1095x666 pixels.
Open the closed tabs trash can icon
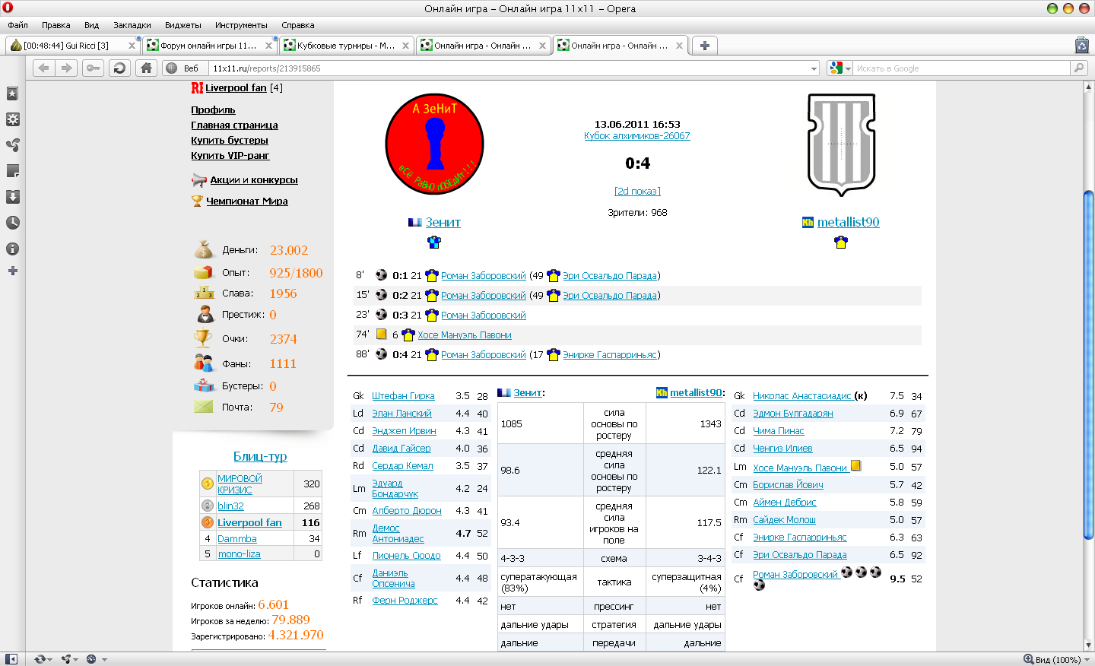coord(1081,46)
